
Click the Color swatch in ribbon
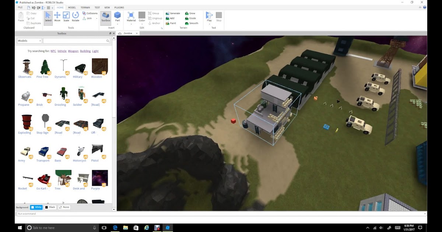click(x=142, y=15)
